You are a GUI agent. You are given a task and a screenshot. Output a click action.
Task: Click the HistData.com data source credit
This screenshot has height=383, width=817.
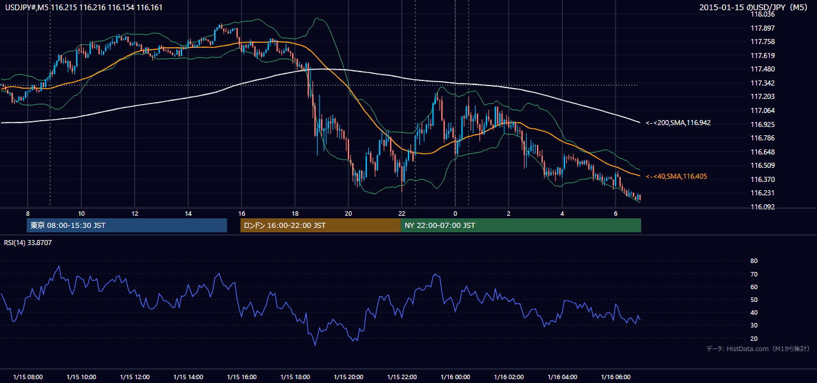758,349
